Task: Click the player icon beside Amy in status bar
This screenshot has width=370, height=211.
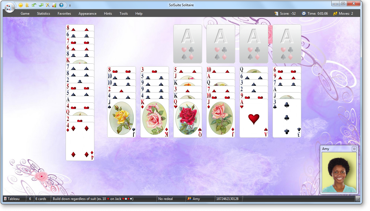Action: (189, 199)
